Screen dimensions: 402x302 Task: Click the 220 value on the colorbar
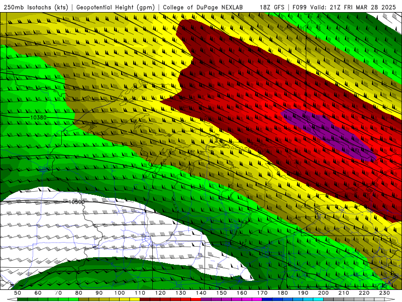point(364,293)
